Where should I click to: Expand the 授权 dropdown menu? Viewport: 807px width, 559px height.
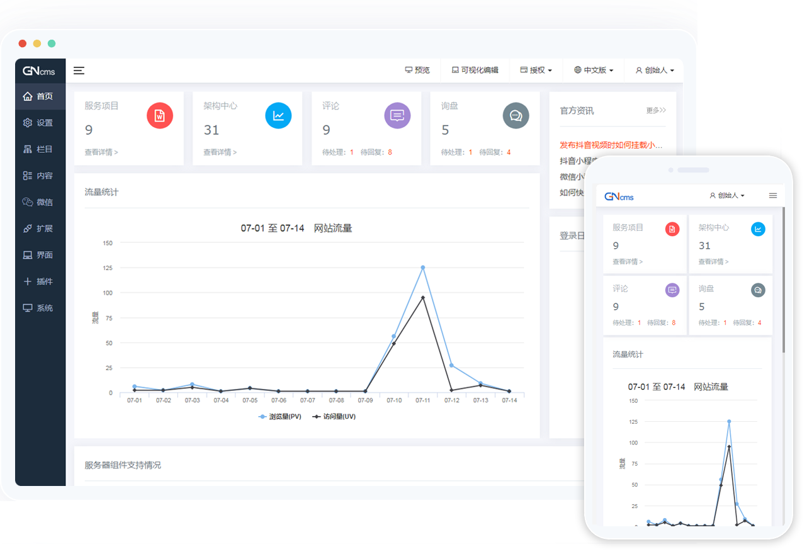point(536,71)
